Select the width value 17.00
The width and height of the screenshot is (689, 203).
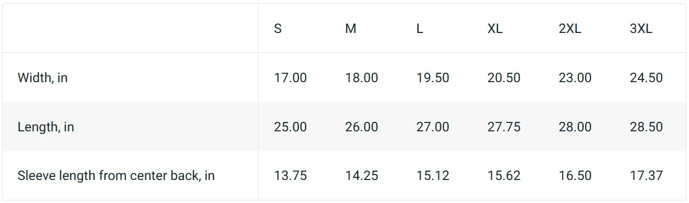[x=290, y=78]
